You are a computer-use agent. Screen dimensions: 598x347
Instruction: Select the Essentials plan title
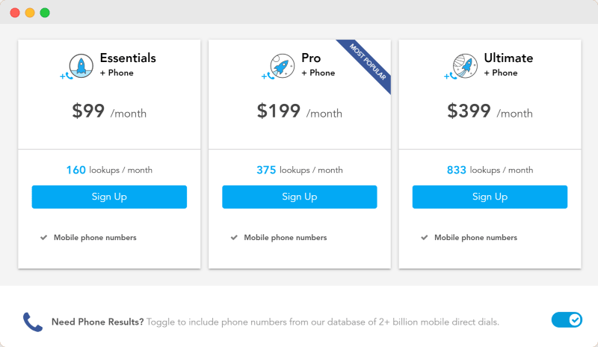[x=128, y=58]
